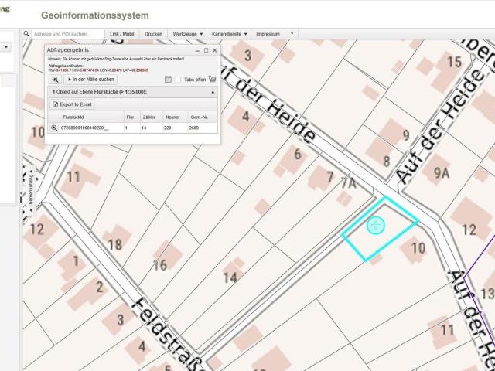
Task: Click the table view icon beside Tabs offen
Action: 168,80
